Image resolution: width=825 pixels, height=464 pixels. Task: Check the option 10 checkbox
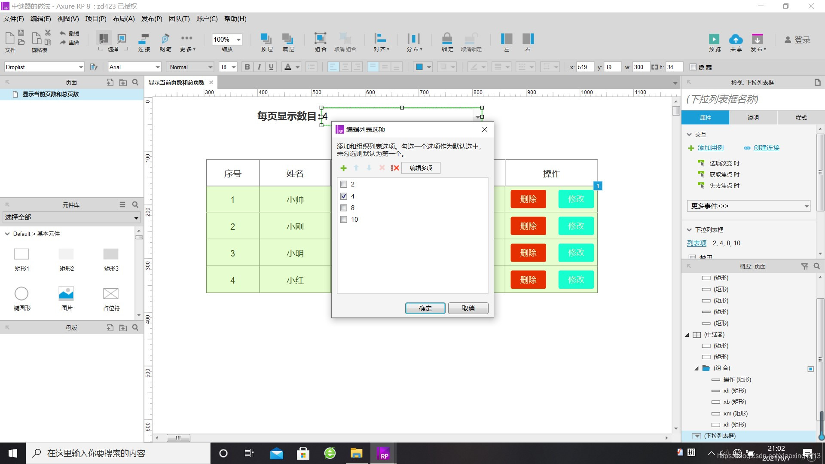[344, 220]
